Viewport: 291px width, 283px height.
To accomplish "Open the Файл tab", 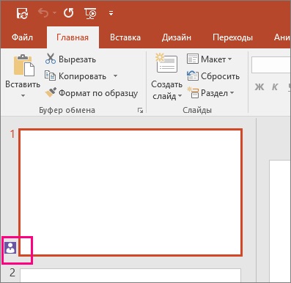I will (x=22, y=37).
